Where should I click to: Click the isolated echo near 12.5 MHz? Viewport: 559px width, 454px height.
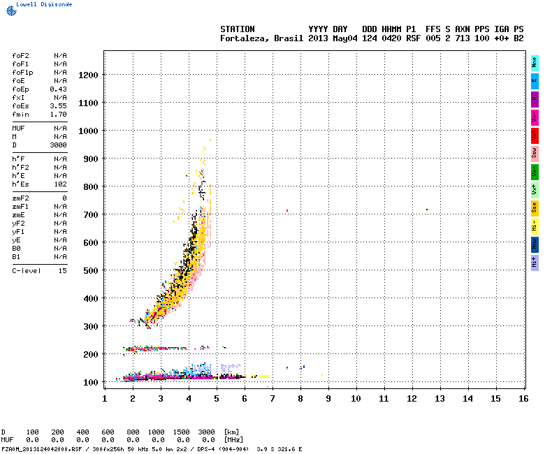[x=427, y=210]
